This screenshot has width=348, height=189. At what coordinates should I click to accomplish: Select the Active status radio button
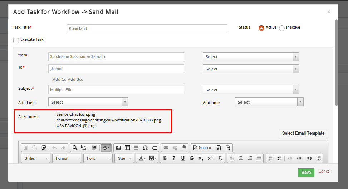[261, 28]
